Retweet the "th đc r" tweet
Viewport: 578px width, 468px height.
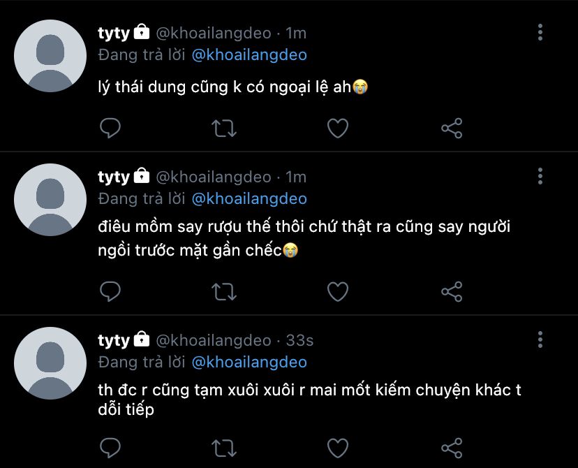[224, 447]
